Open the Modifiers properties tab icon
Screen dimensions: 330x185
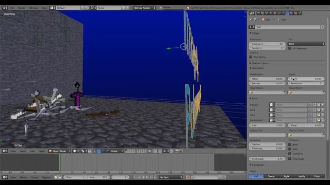click(283, 13)
